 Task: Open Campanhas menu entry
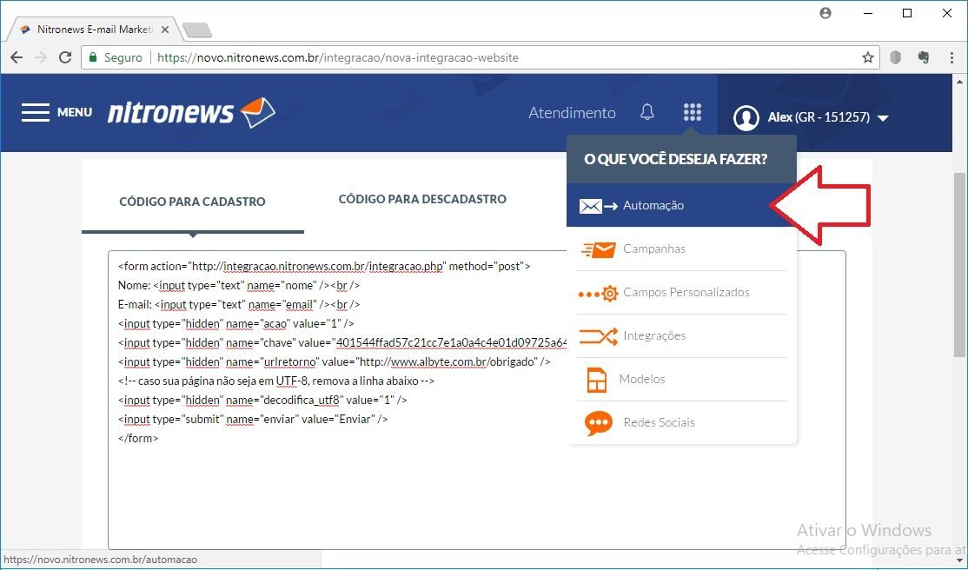pos(681,249)
